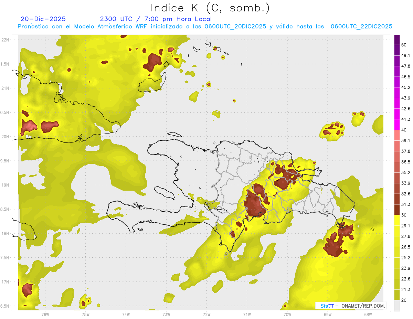Click color scale value "40"
Image resolution: width=413 pixels, height=319 pixels.
404,130
